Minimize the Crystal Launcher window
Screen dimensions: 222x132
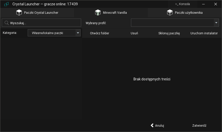[x=203, y=4]
